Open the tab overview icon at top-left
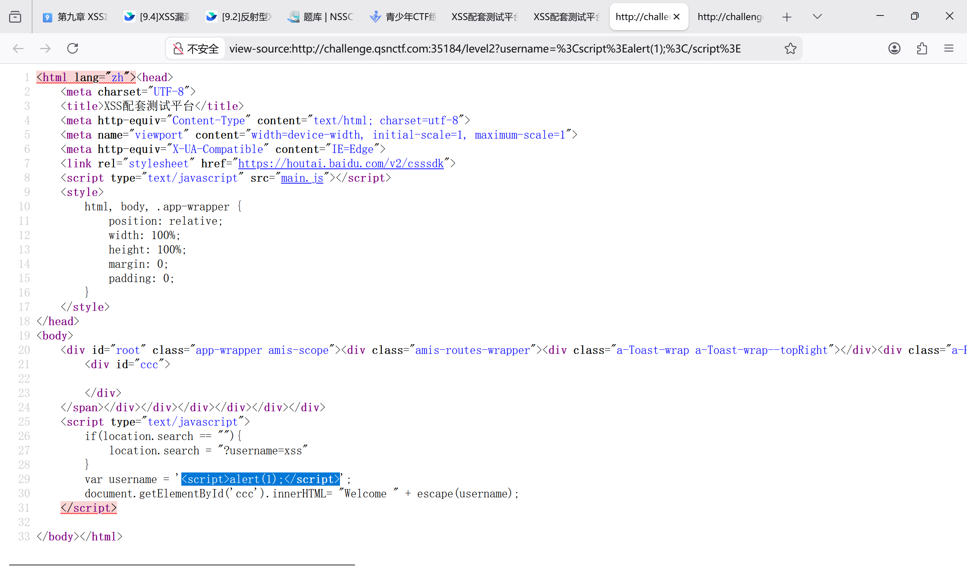The image size is (967, 568). (x=15, y=17)
